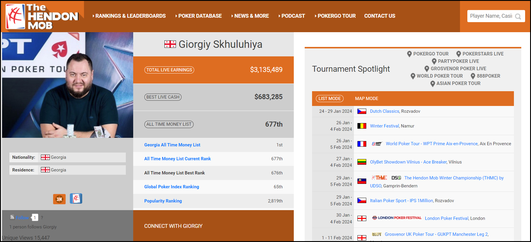Click the 888poker location pin icon
This screenshot has height=242, width=531.
(x=473, y=76)
